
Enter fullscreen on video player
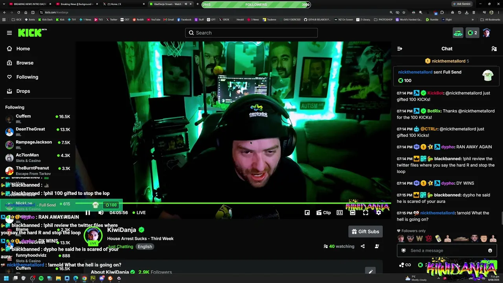[x=365, y=213]
